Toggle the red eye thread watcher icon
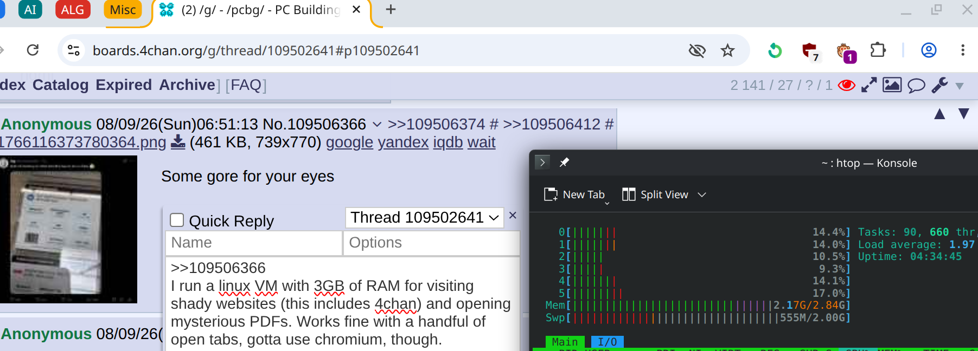Screen dimensions: 978x351 click(846, 86)
